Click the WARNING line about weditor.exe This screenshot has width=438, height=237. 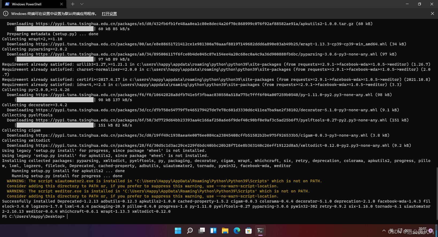point(158,191)
